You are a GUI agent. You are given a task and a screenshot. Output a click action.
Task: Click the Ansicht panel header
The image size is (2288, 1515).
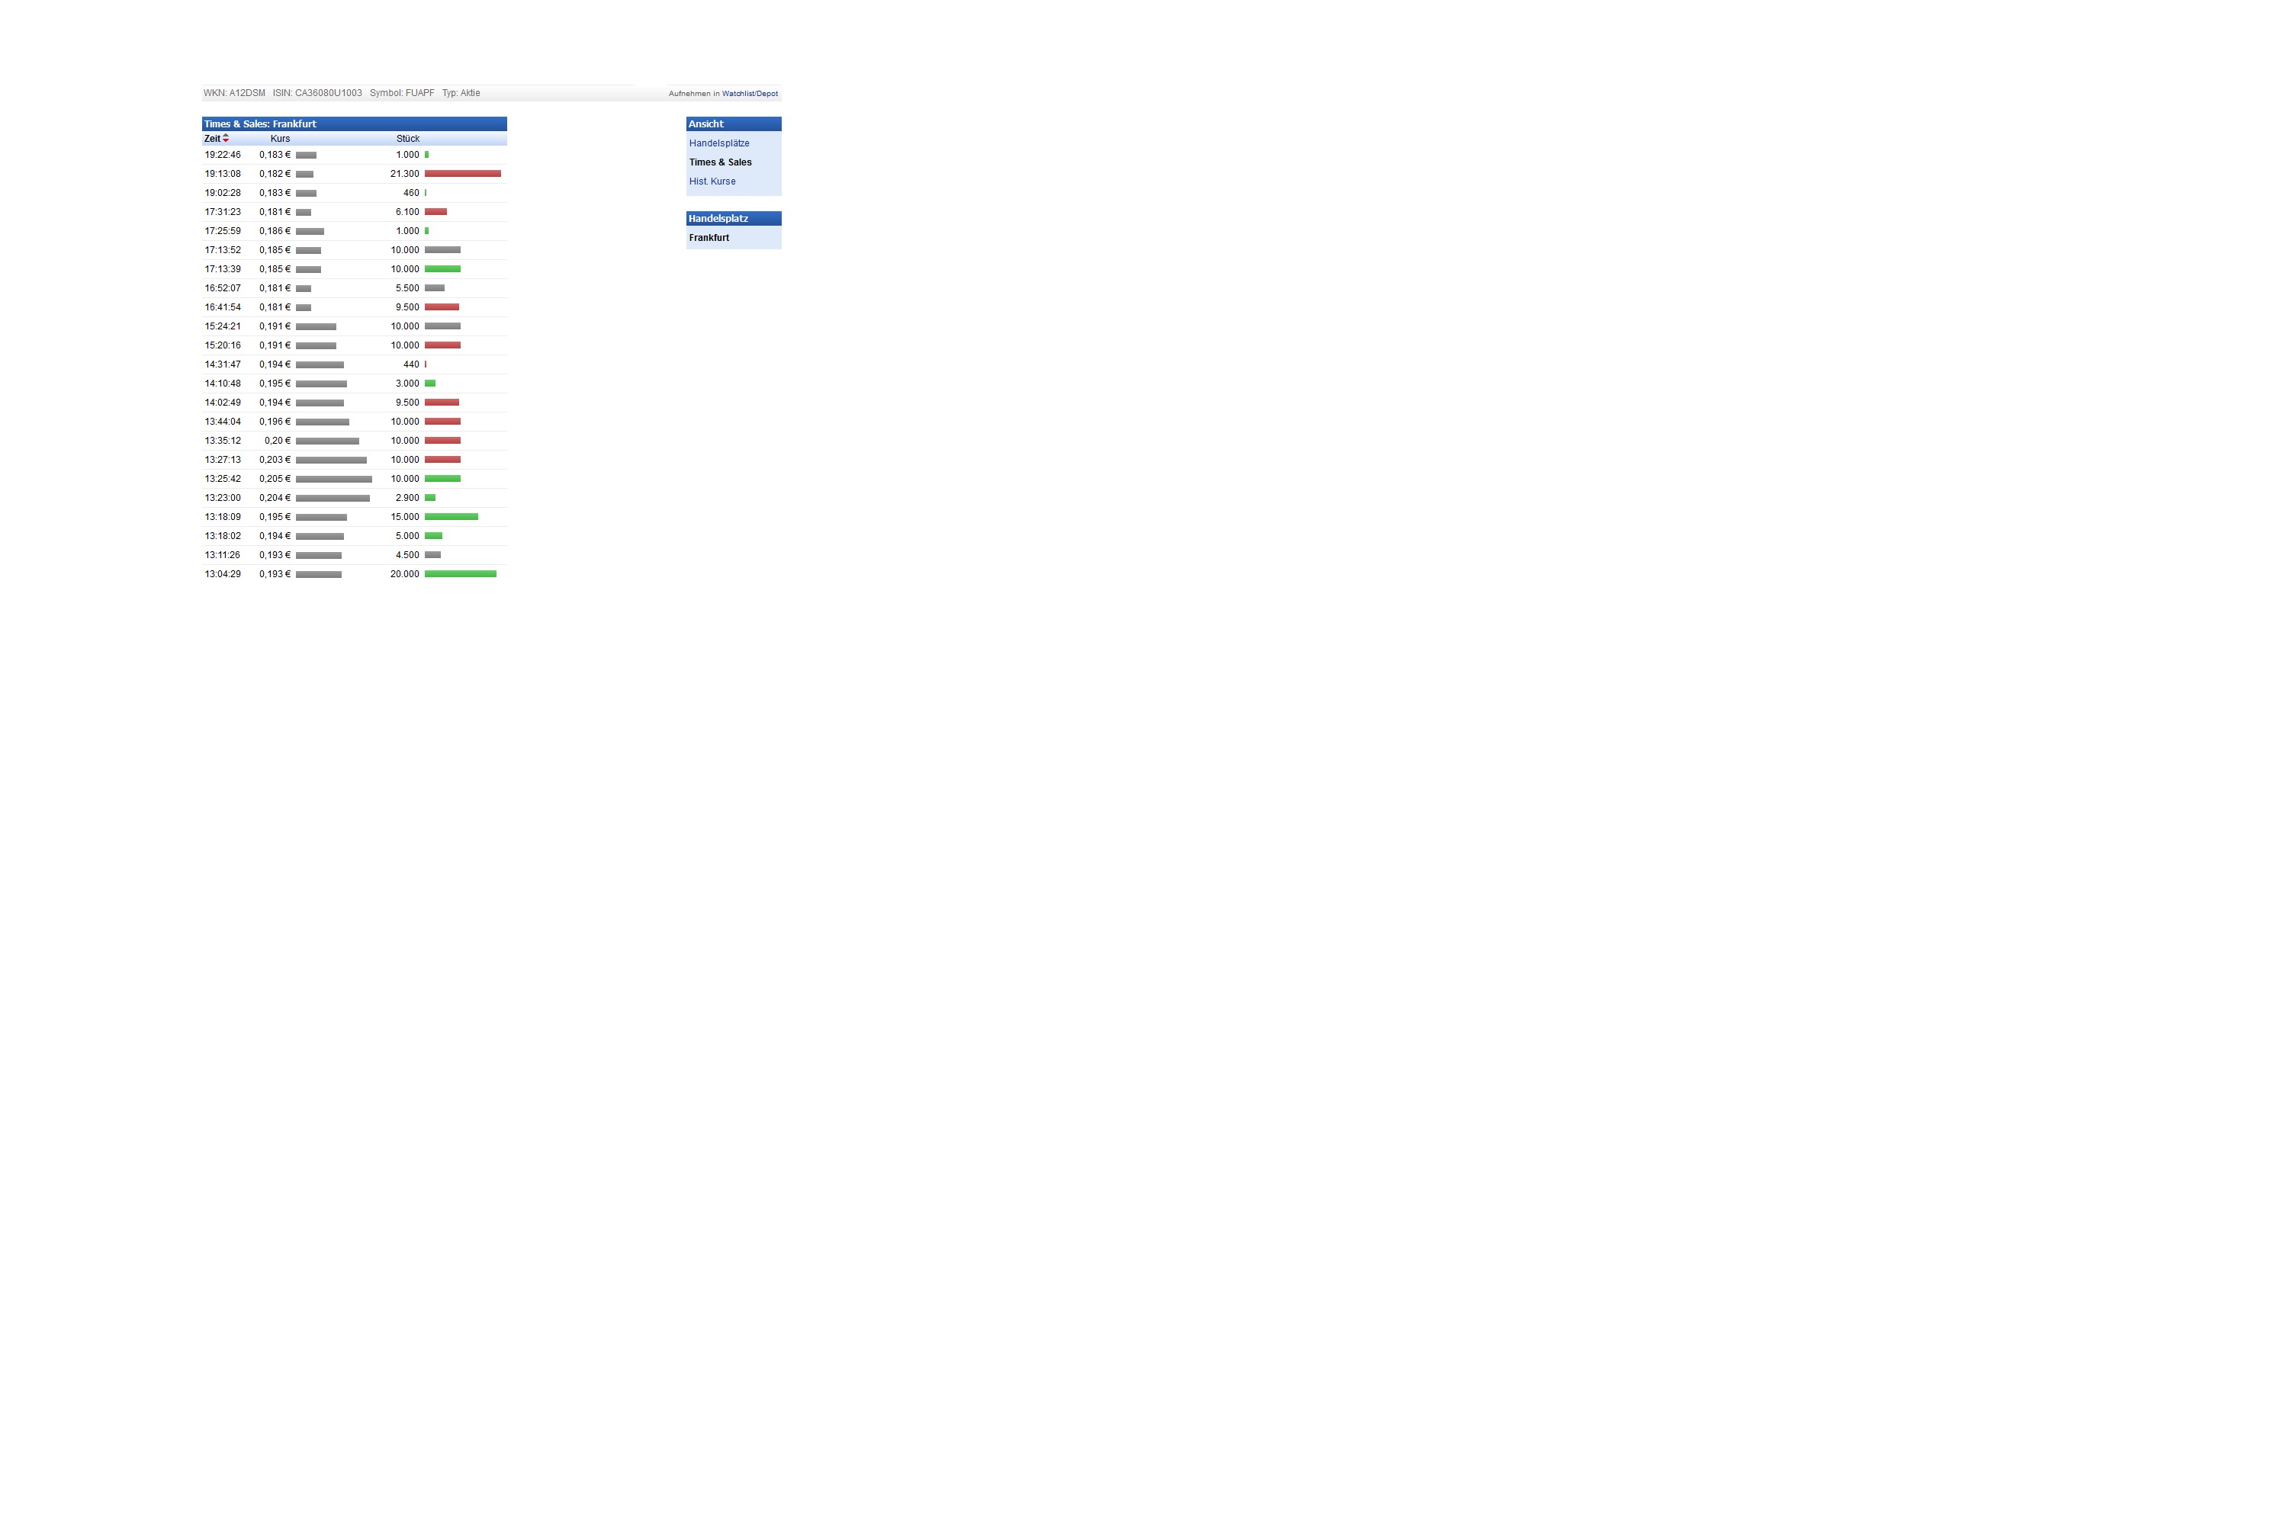(734, 124)
